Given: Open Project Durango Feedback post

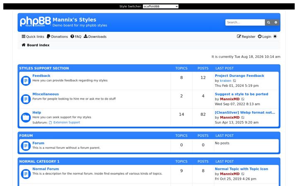Looking at the screenshot, I should (x=240, y=76).
